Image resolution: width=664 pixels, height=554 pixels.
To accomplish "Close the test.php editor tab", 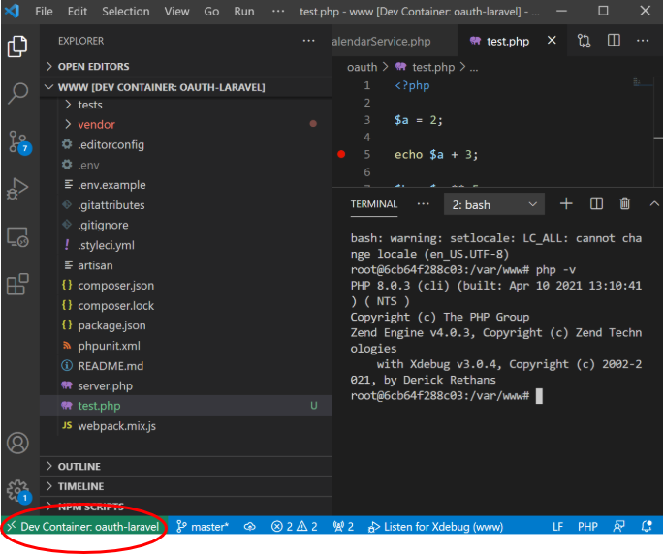I will 552,41.
